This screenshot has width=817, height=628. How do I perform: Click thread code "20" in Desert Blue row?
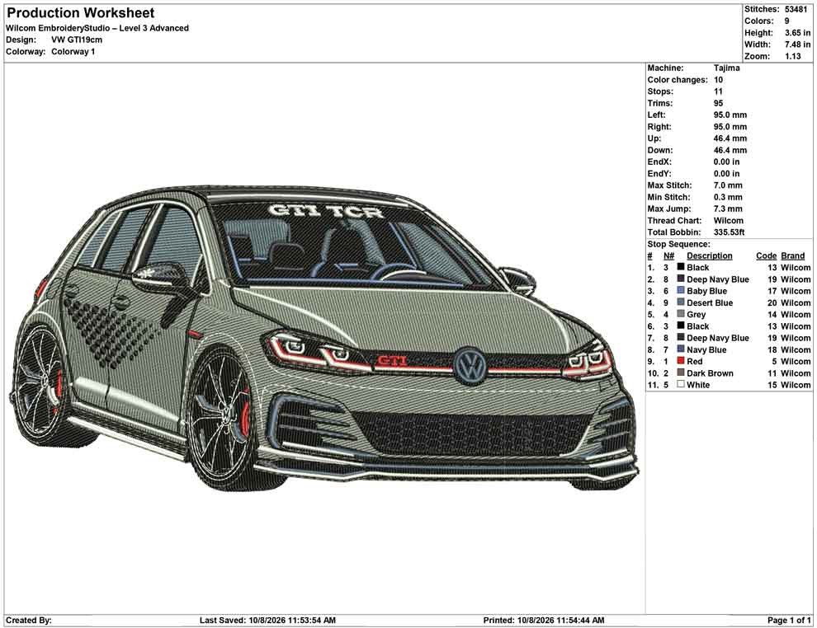coord(772,302)
